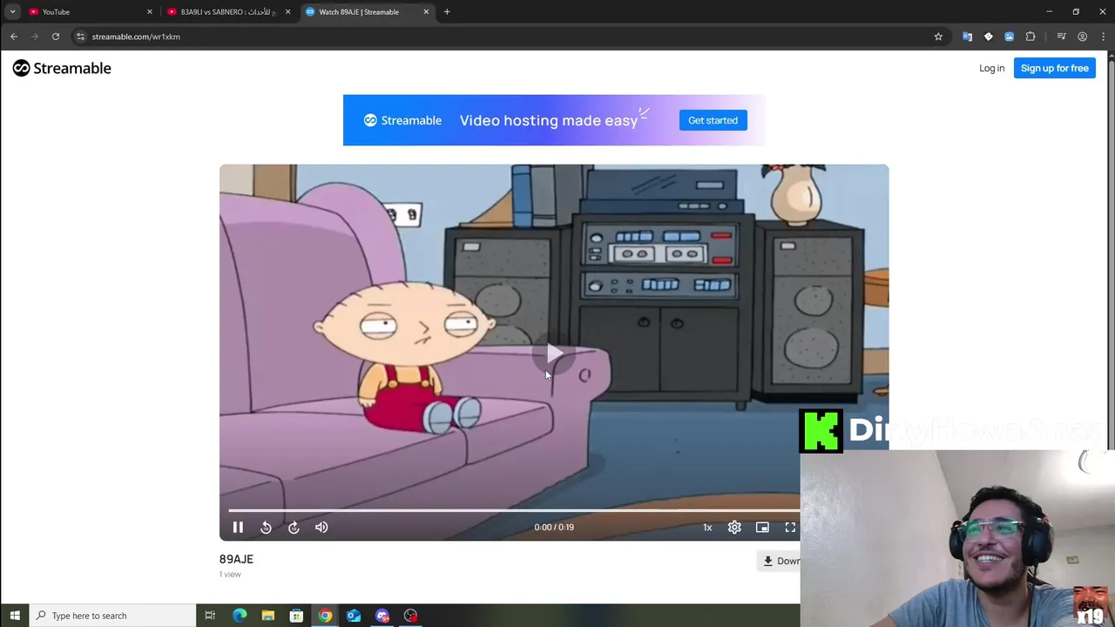Viewport: 1115px width, 627px height.
Task: Open the recording app taskbar icon
Action: click(411, 616)
